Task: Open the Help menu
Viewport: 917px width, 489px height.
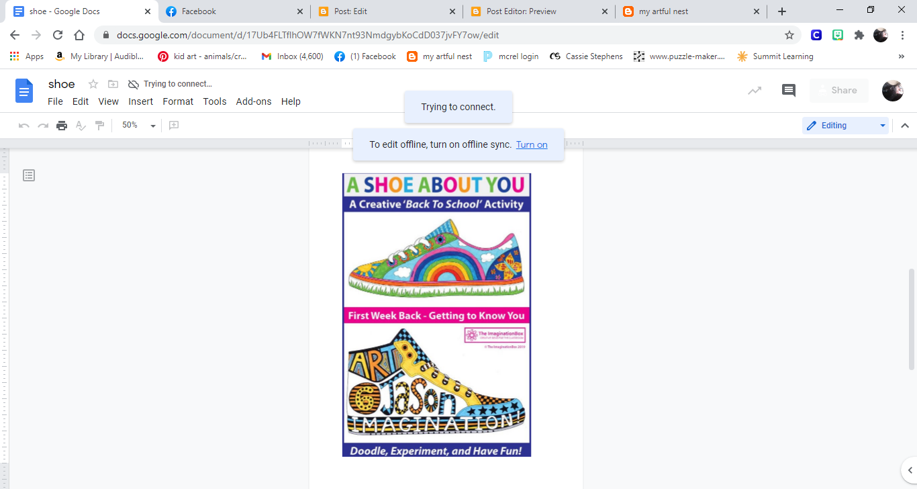Action: pos(291,101)
